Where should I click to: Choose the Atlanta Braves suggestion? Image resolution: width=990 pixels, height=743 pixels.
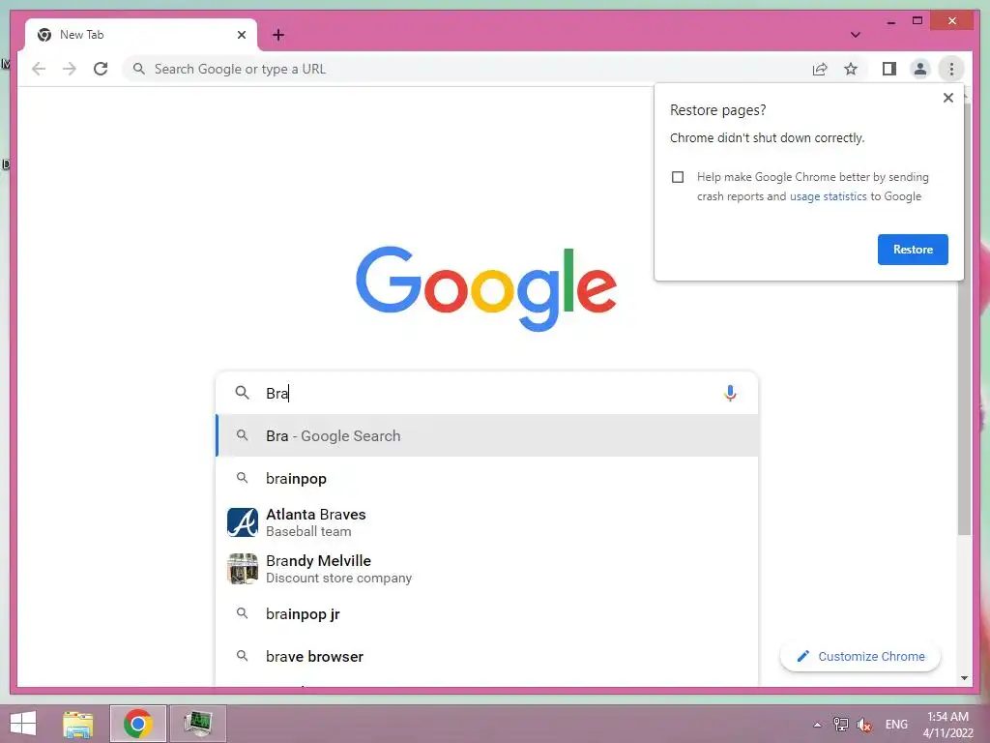click(x=487, y=522)
